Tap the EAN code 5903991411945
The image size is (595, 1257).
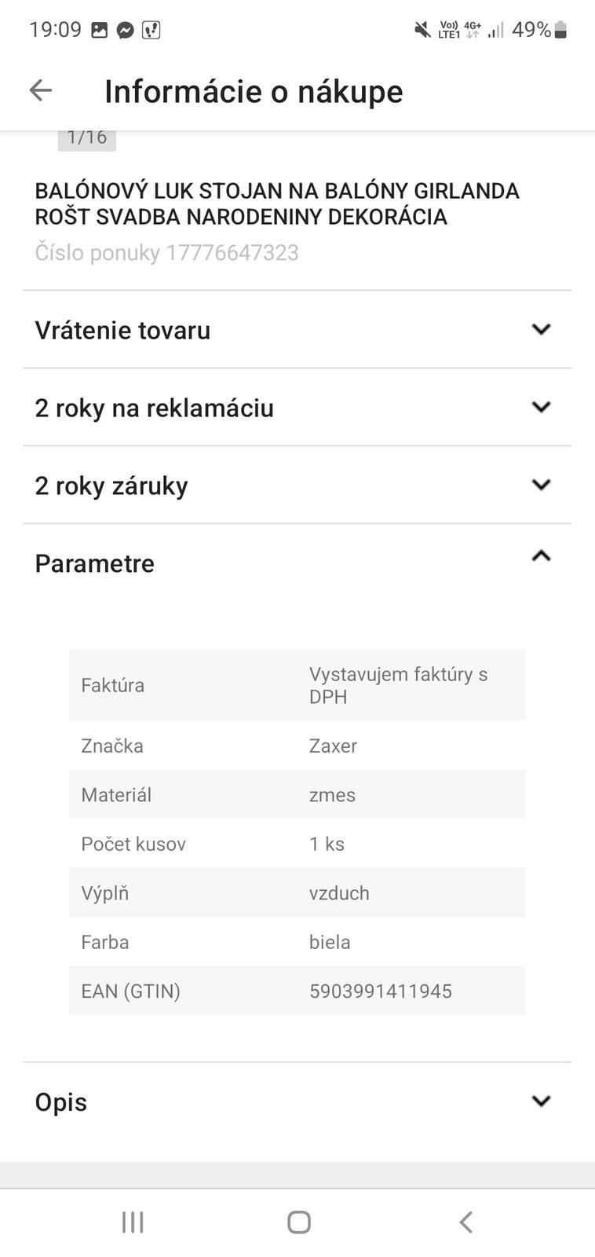tap(380, 991)
